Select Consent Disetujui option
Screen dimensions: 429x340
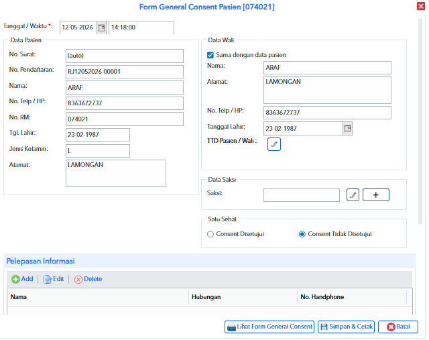210,234
